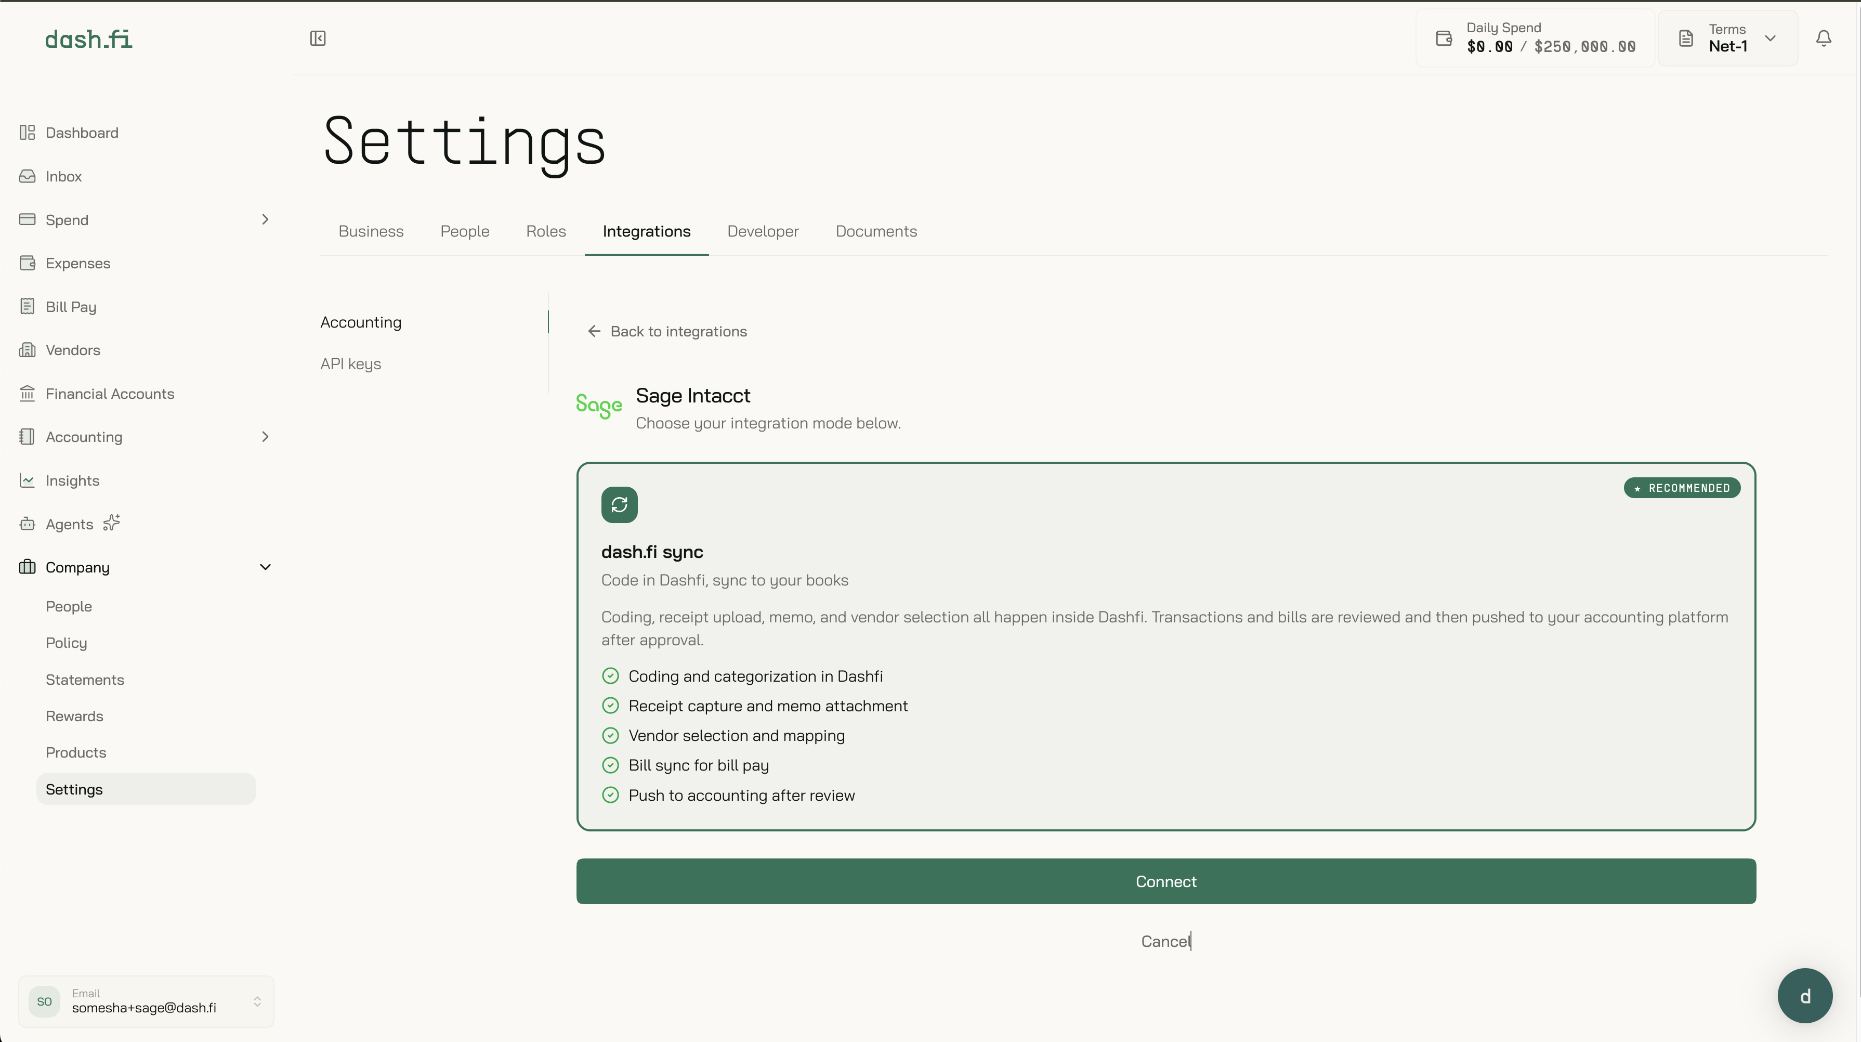1861x1042 pixels.
Task: Open Agents page
Action: pos(69,524)
